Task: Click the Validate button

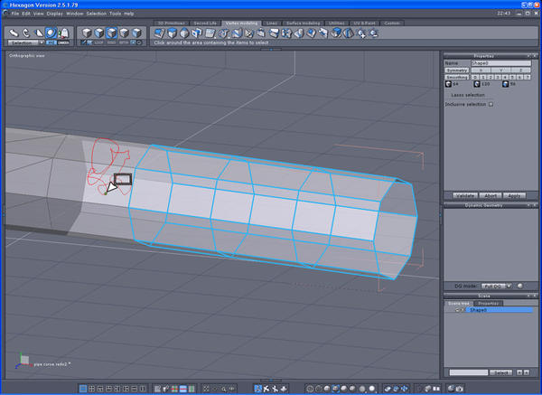Action: coord(464,195)
